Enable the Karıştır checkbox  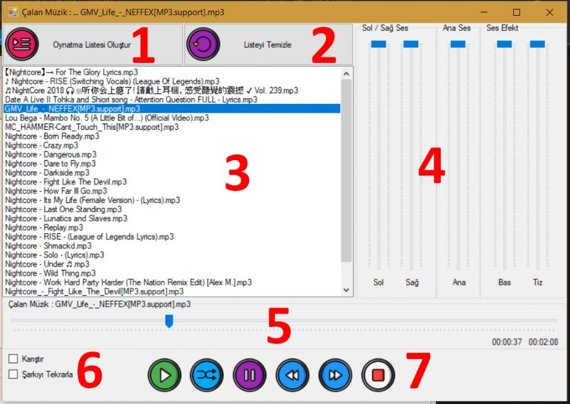tap(13, 357)
